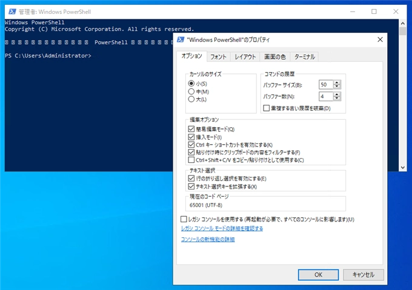Increase バッファー サイズ with up arrow

pos(337,83)
